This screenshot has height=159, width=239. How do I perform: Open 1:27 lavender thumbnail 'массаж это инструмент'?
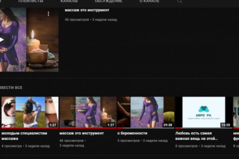[x=88, y=112]
